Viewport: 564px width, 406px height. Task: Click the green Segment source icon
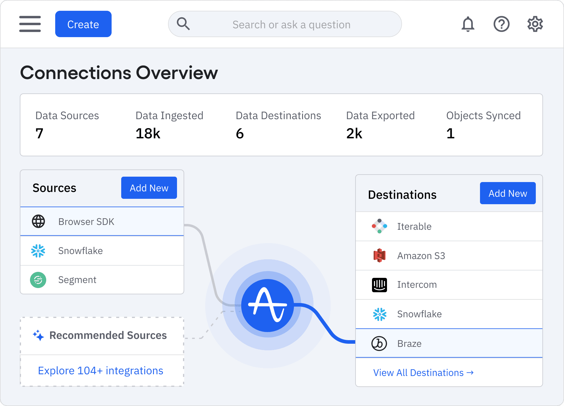38,280
